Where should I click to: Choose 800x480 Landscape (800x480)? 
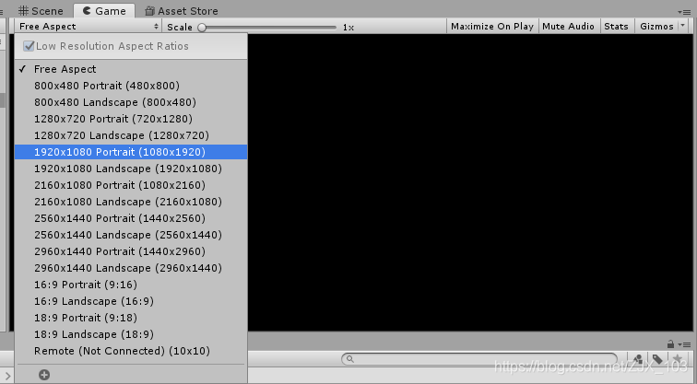(x=131, y=102)
